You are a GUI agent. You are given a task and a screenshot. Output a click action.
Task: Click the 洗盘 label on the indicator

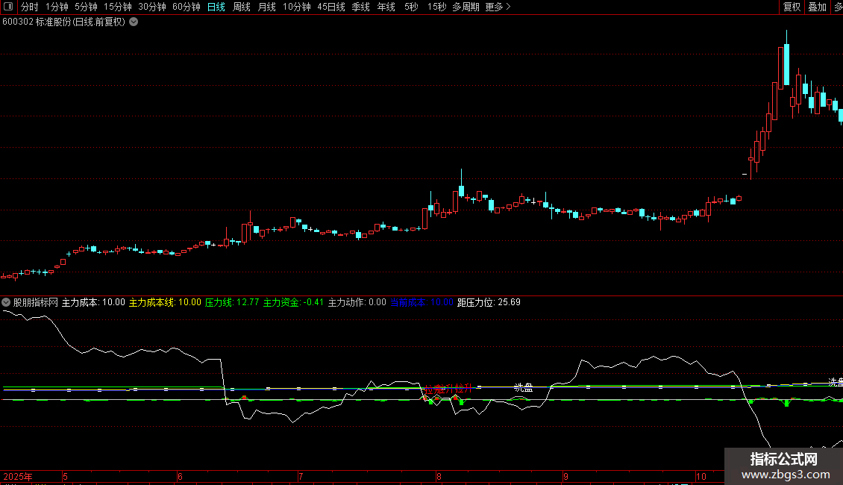(x=523, y=387)
